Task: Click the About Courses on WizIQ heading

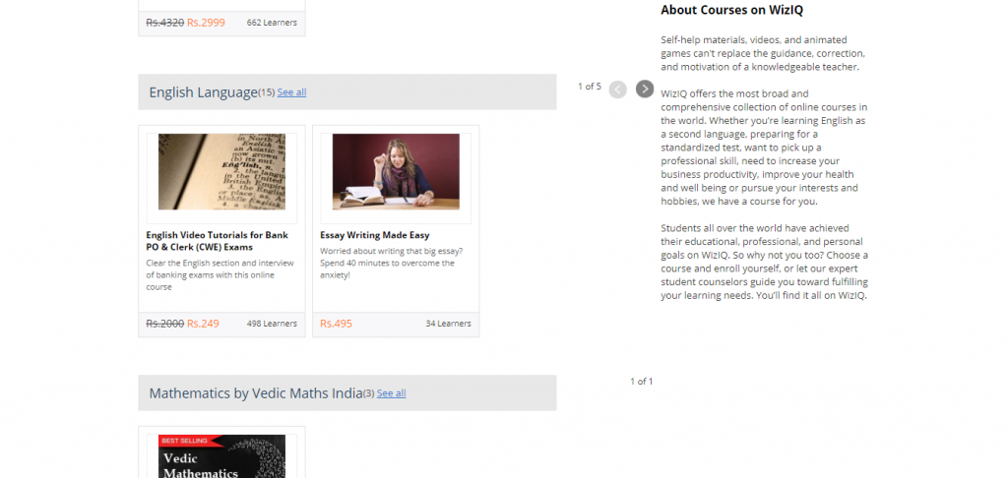Action: (732, 10)
